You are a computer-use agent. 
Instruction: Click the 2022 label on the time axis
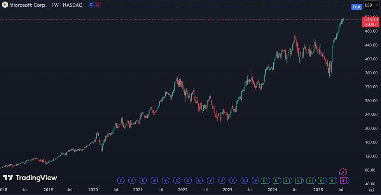point(183,190)
